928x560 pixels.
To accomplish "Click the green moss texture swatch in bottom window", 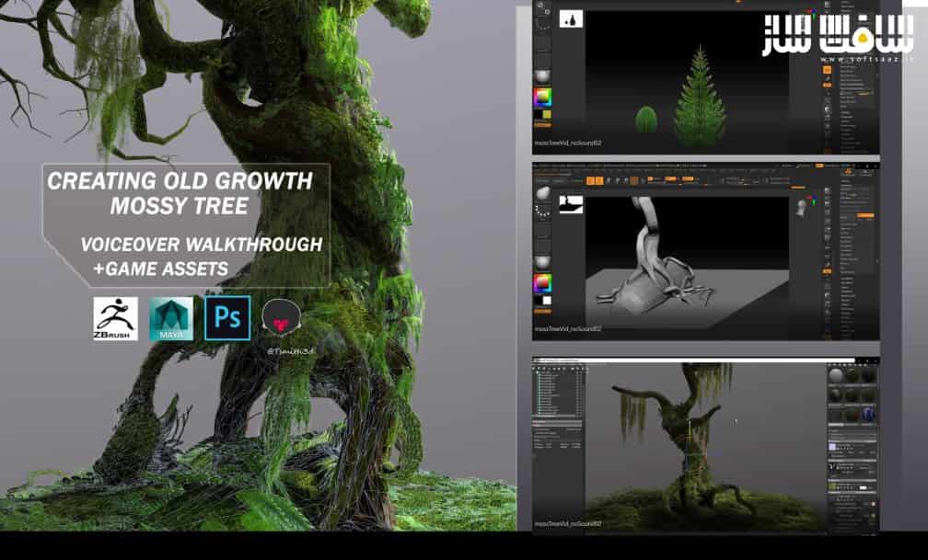I will click(832, 486).
